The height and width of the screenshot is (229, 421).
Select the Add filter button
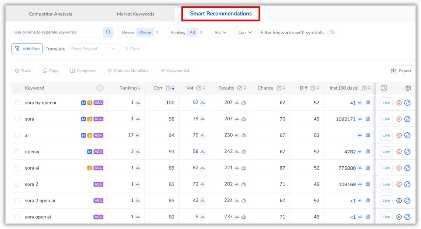(x=27, y=49)
